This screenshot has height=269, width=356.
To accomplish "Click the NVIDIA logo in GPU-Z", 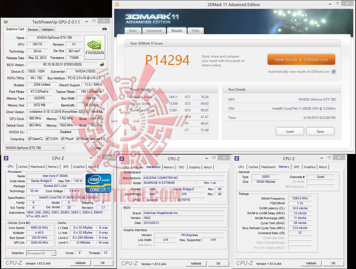I will pyautogui.click(x=95, y=47).
